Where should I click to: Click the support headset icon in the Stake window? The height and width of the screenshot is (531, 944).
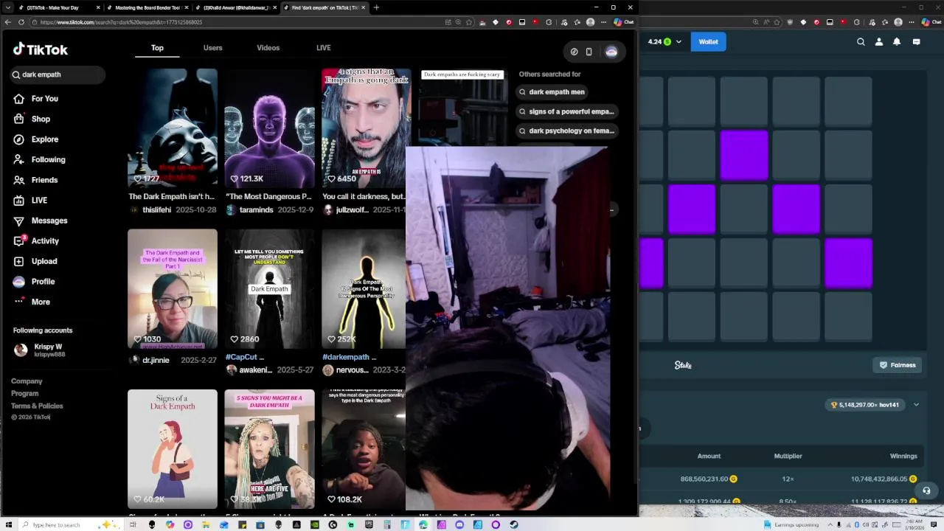point(926,490)
